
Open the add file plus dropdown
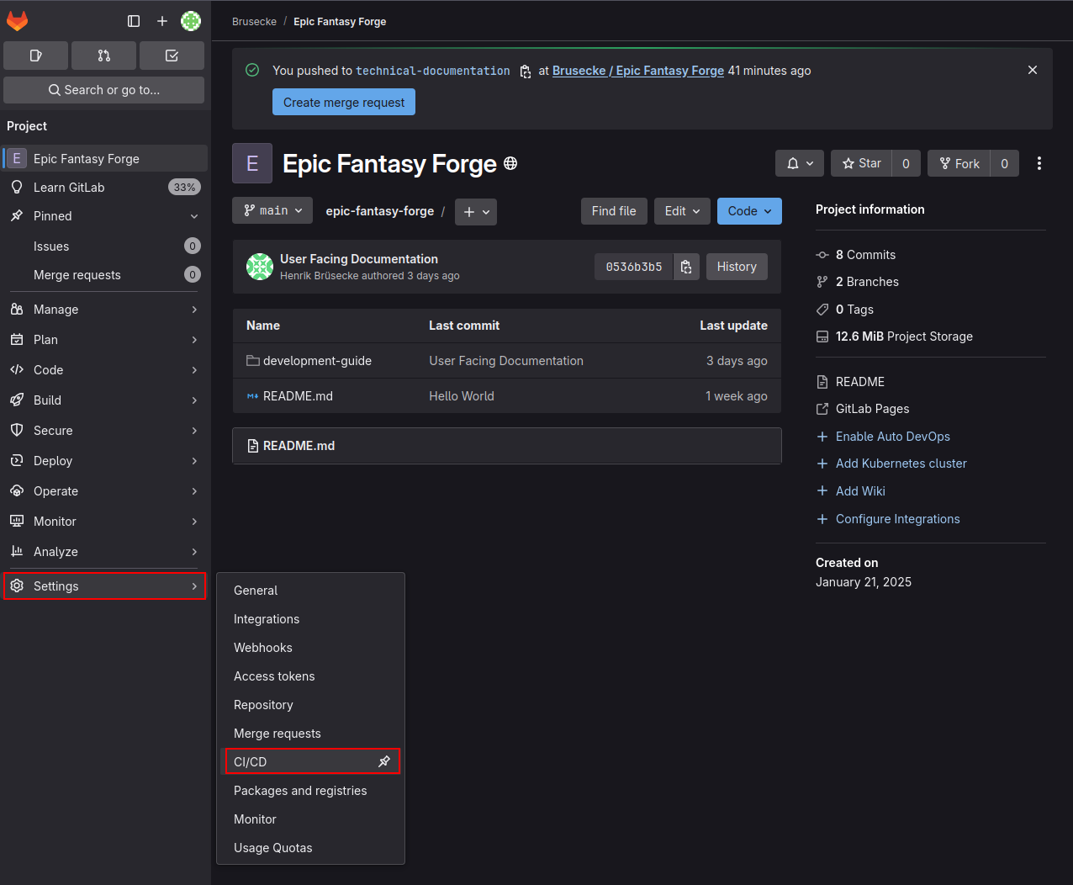pos(476,212)
